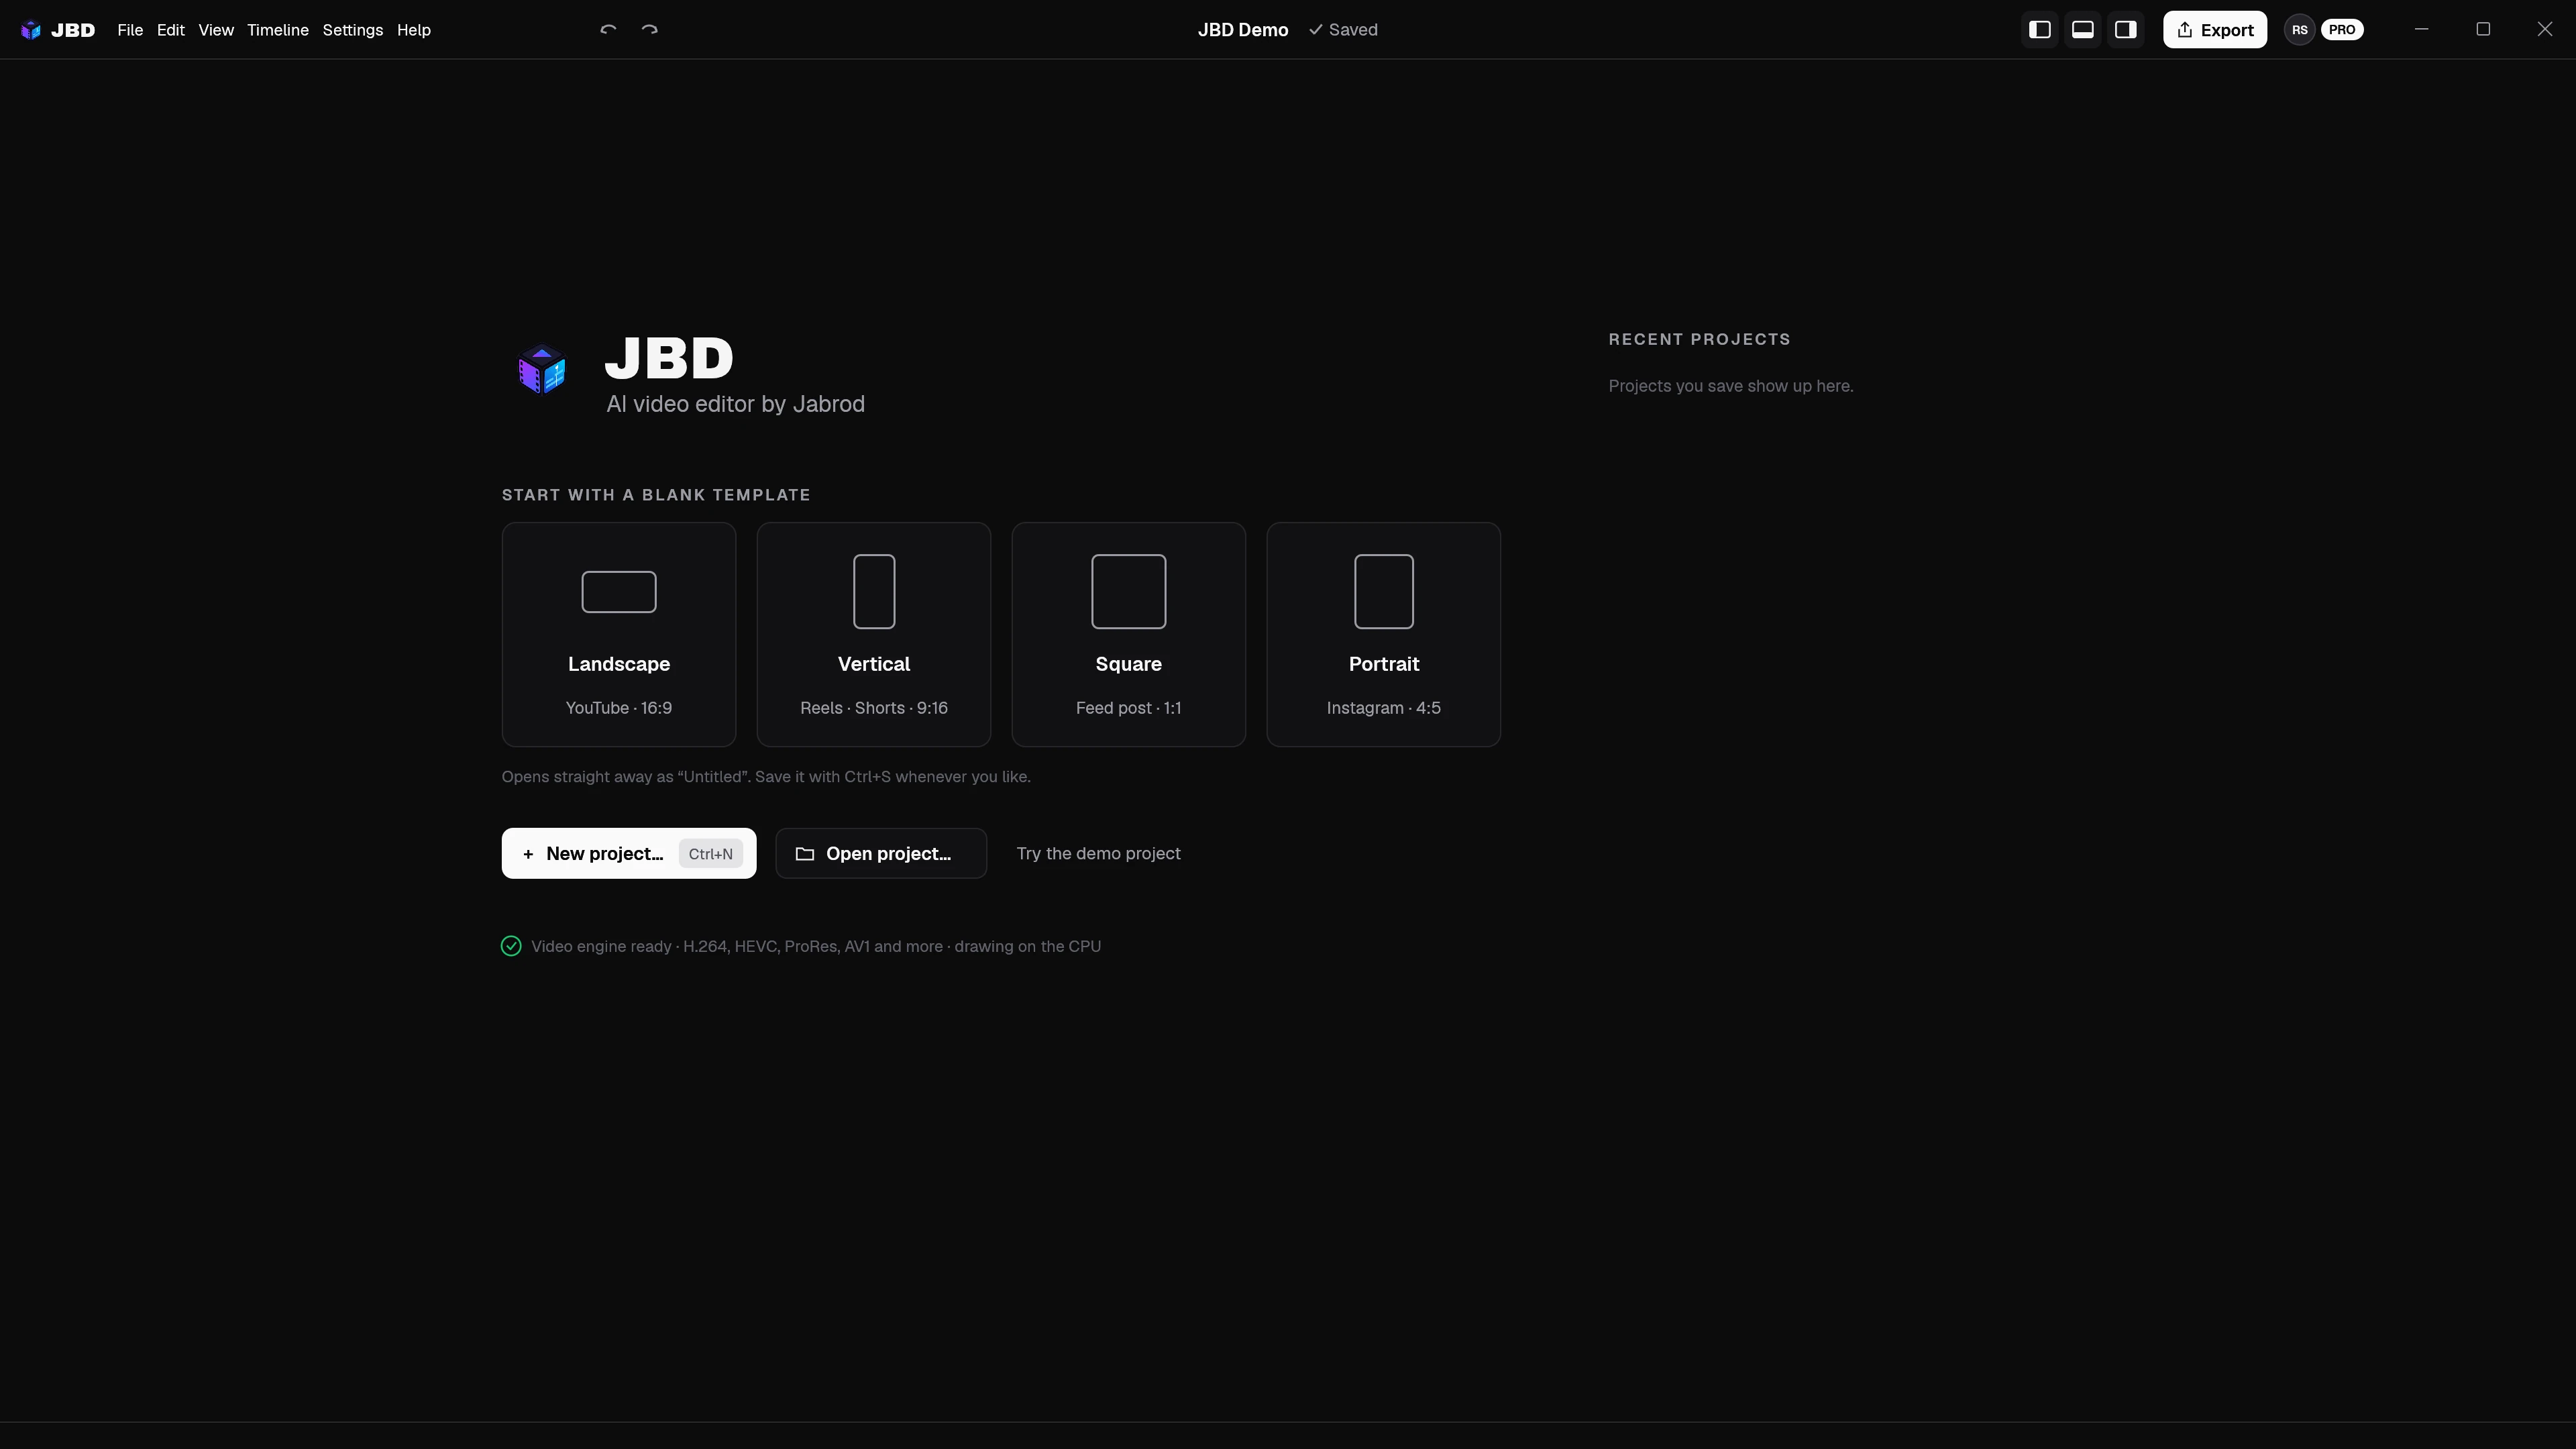This screenshot has width=2576, height=1449.
Task: Click Try the demo project link
Action: [1098, 854]
